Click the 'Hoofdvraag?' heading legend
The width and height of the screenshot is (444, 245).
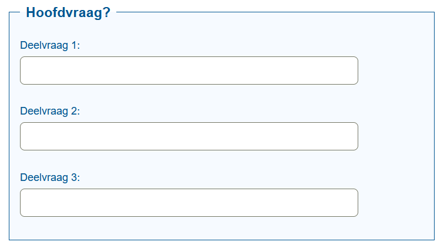click(x=68, y=12)
